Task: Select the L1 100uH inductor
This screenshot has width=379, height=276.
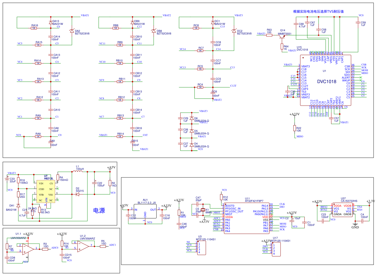Action: [79, 172]
